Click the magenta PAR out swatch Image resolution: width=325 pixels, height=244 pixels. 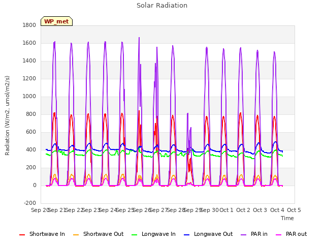click(279, 235)
